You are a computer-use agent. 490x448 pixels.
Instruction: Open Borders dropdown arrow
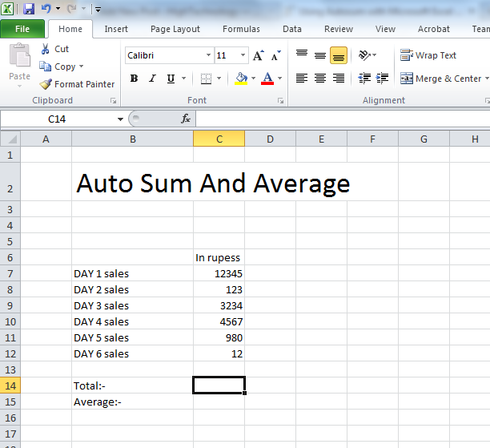tap(219, 79)
